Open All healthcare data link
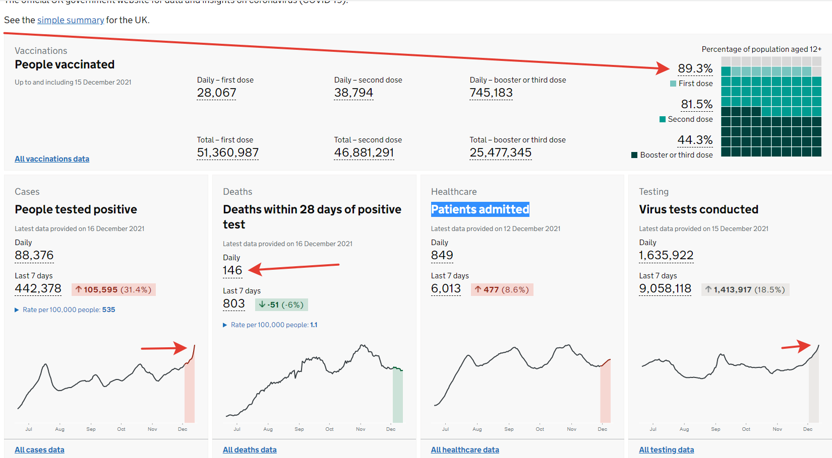 tap(465, 450)
